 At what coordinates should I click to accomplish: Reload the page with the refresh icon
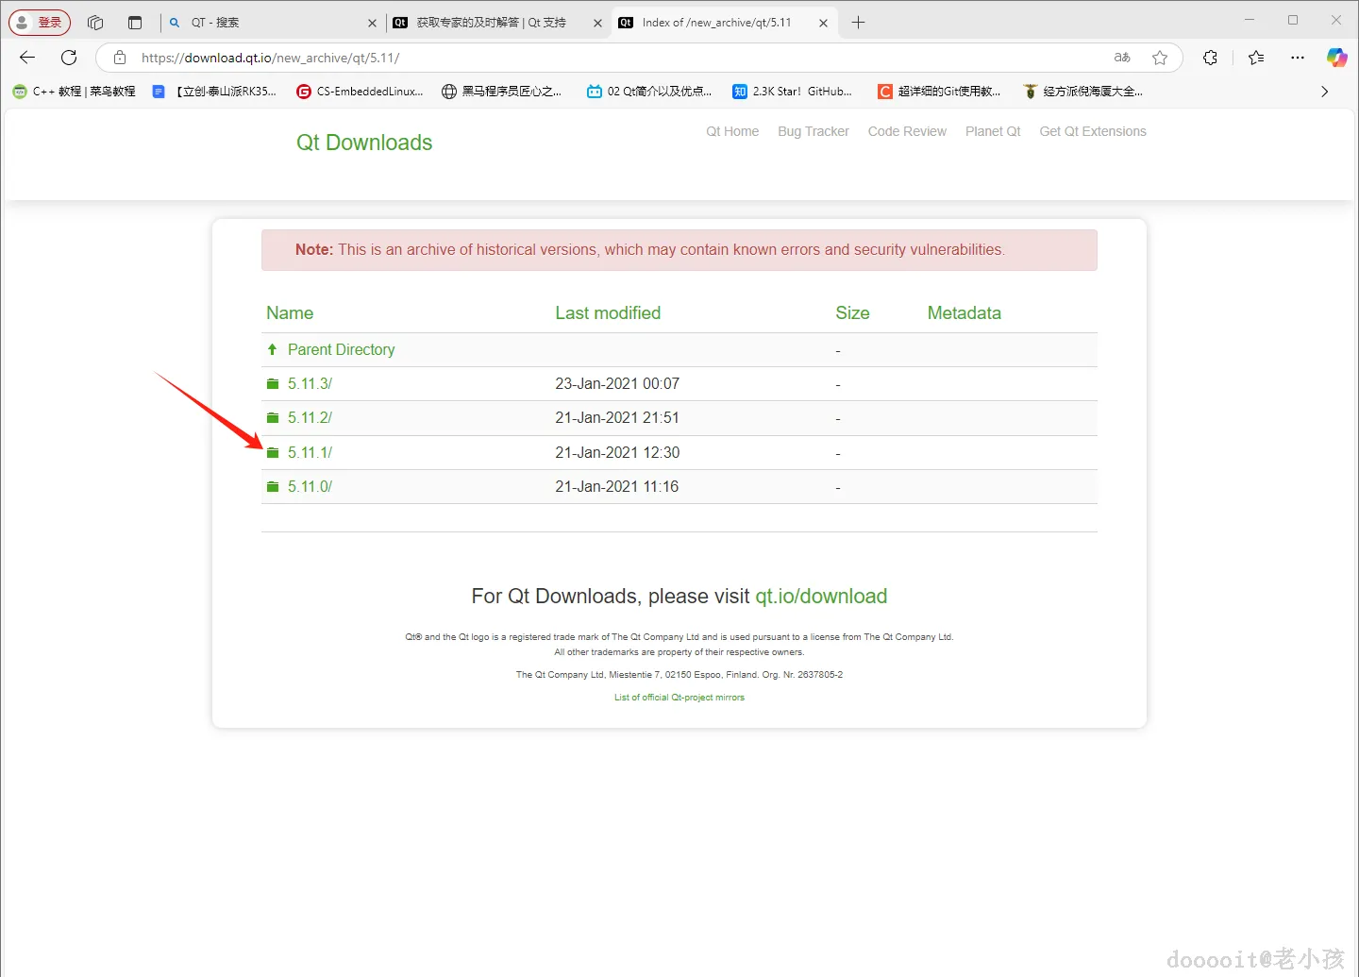(69, 58)
